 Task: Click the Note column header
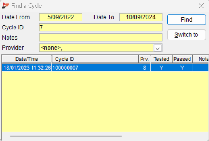click(201, 59)
